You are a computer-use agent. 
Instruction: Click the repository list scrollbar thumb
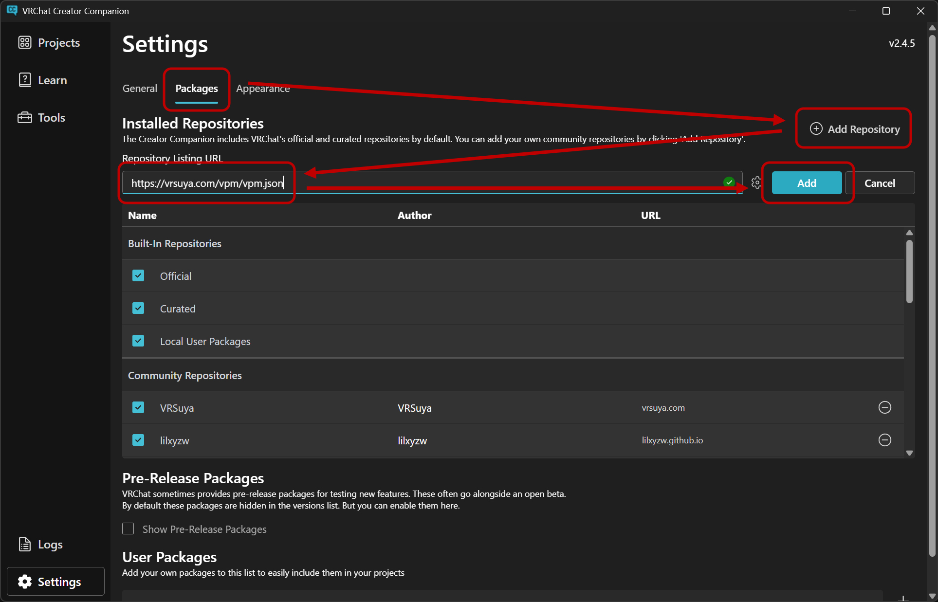(x=909, y=272)
